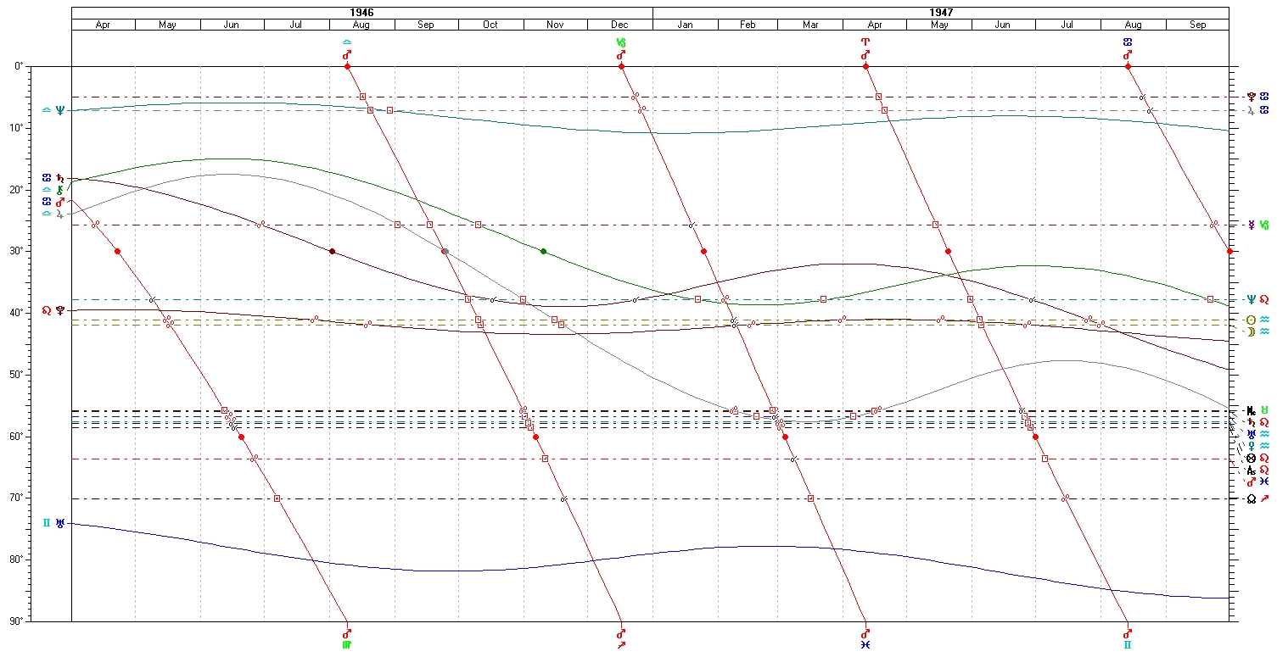The image size is (1277, 657).
Task: Click the Nov month column header
Action: point(555,25)
